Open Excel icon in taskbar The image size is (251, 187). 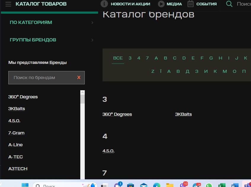[x=222, y=185]
